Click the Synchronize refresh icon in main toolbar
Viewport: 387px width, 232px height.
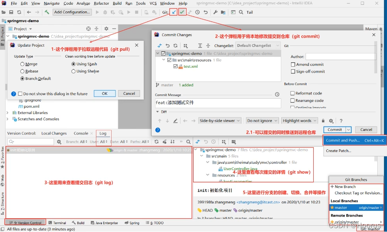click(x=19, y=12)
